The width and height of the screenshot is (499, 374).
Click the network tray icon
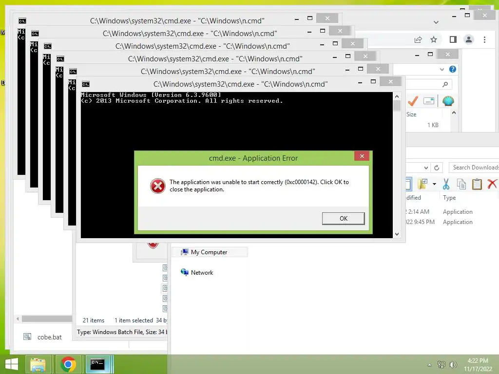point(441,364)
